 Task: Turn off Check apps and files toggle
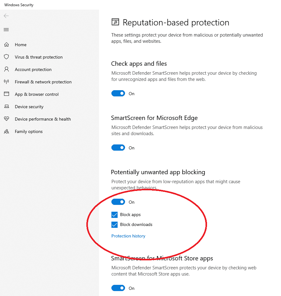118,93
